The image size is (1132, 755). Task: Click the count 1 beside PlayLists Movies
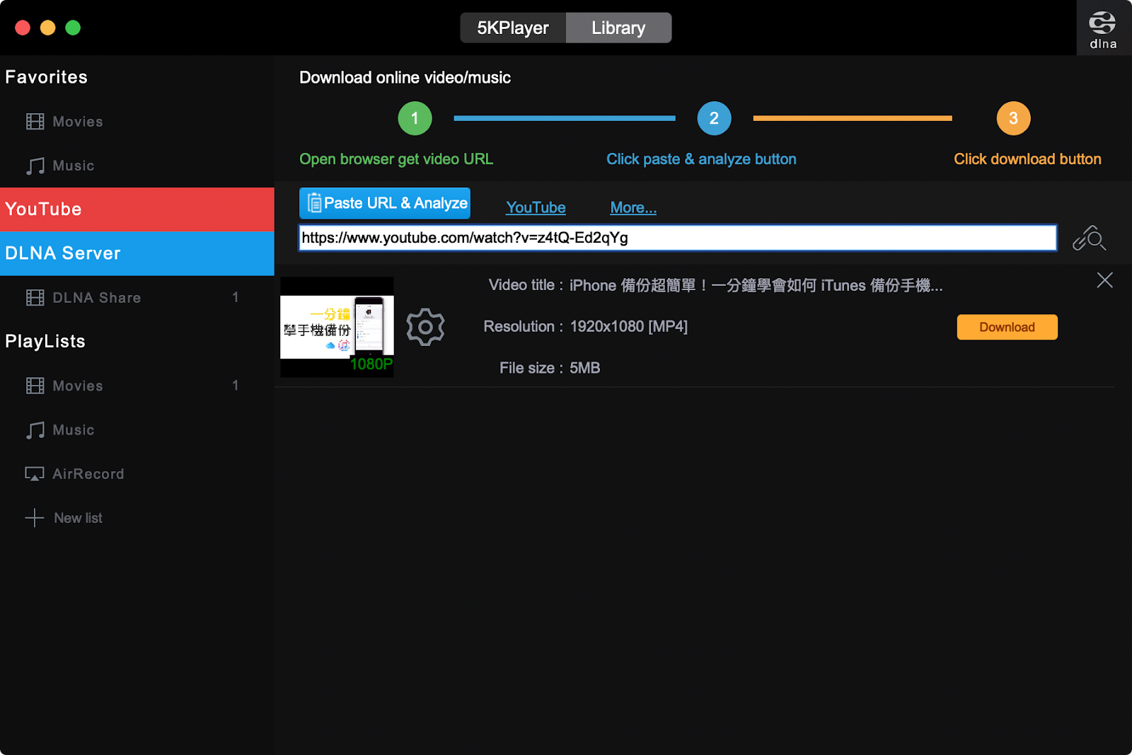pyautogui.click(x=236, y=385)
